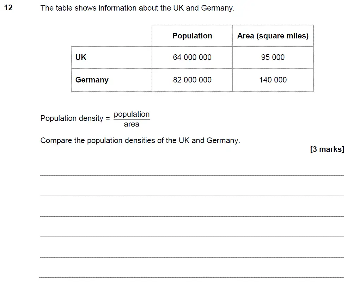Viewport: 347px width, 289px height.
Task: Select the UK row label
Action: [80, 57]
